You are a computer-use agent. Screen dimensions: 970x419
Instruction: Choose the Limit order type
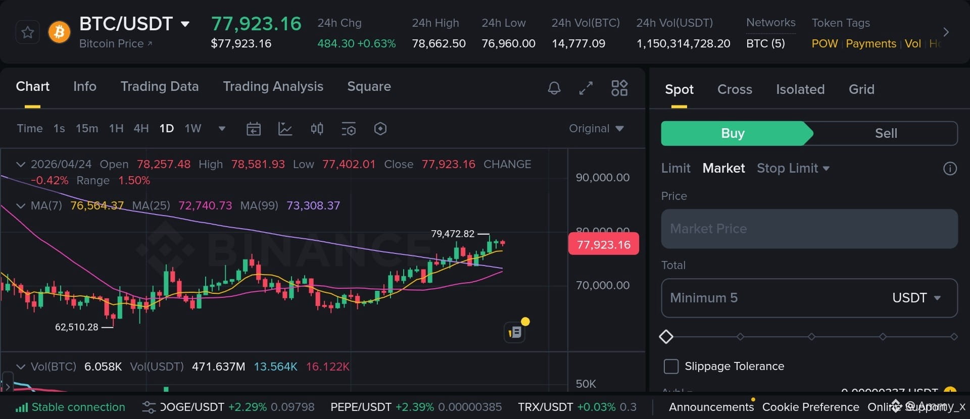[x=675, y=169]
